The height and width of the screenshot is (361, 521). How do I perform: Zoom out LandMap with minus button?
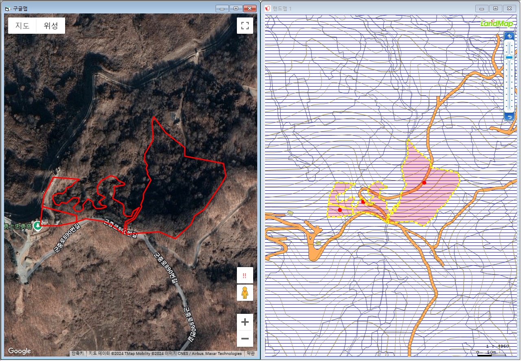509,117
